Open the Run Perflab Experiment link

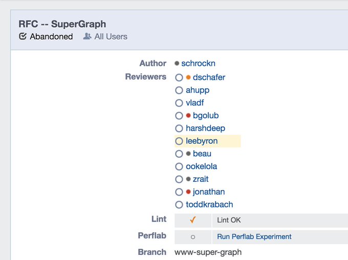(x=254, y=237)
